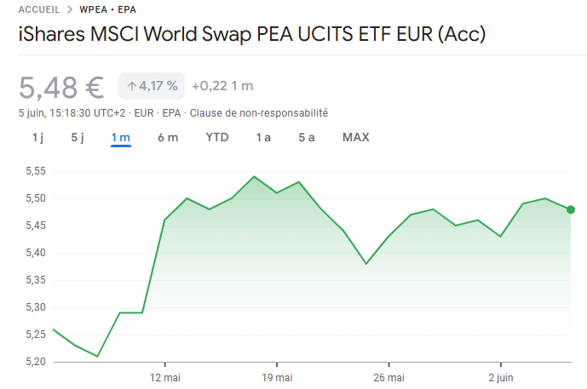Select the 1 j time range tab
This screenshot has height=389, width=587.
38,137
